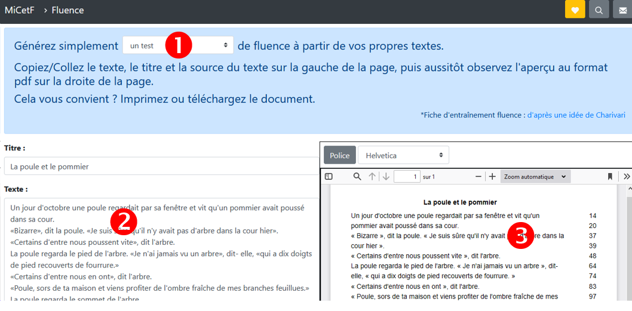Open find-in-document search in PDF toolbar

[x=357, y=177]
